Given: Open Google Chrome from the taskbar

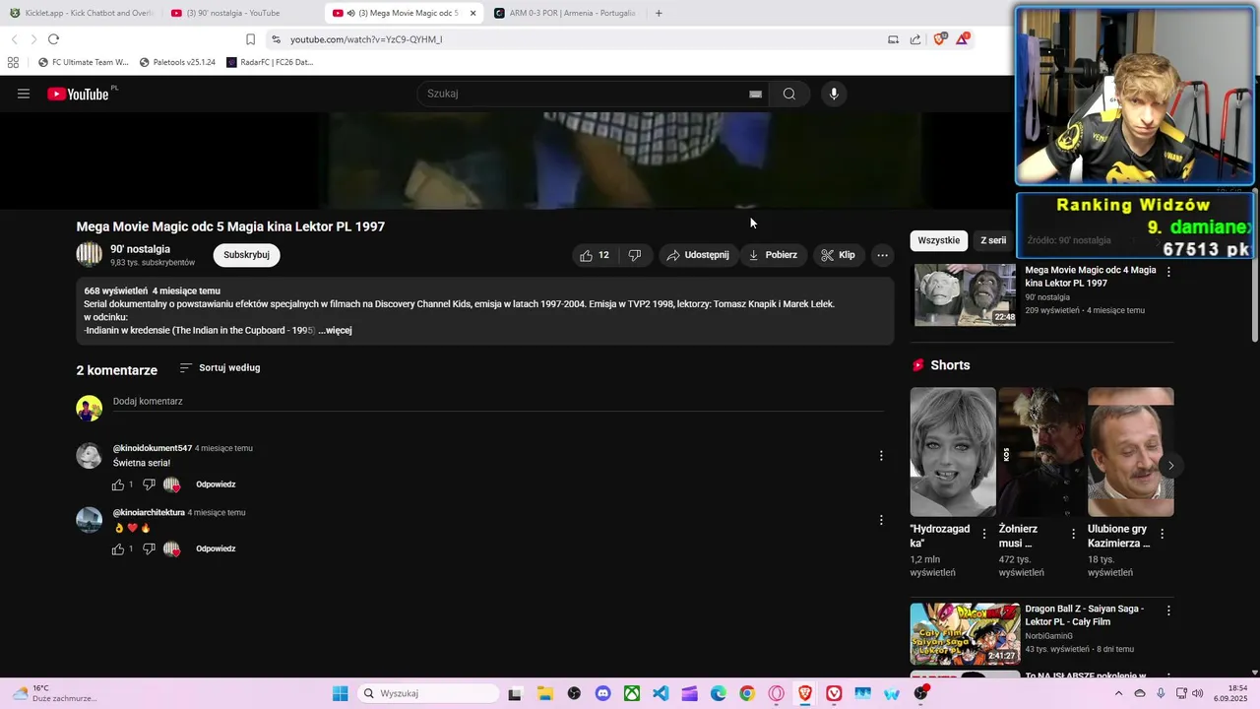Looking at the screenshot, I should [x=747, y=693].
